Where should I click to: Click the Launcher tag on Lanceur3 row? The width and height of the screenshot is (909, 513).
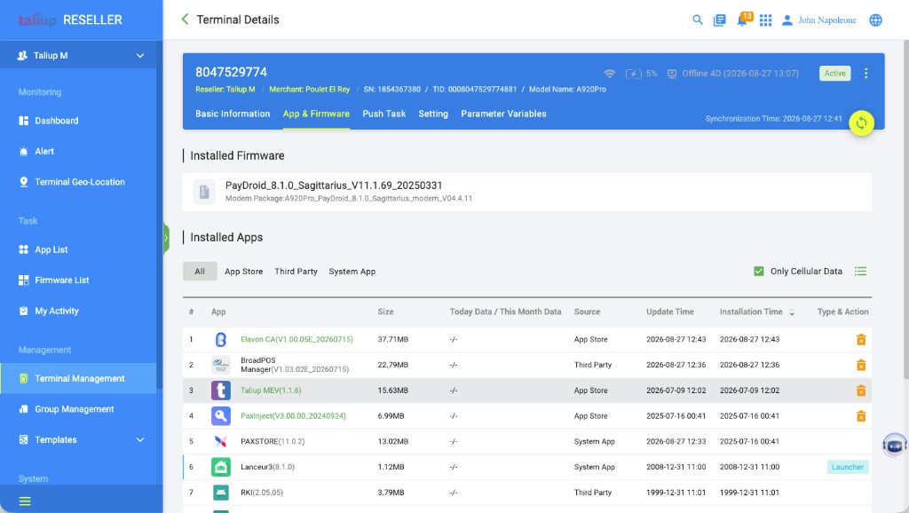(x=848, y=467)
